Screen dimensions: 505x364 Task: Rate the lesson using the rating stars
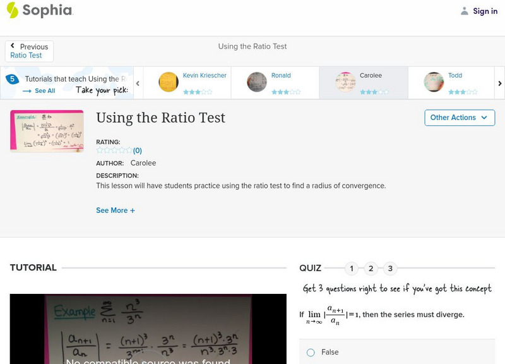click(x=114, y=150)
